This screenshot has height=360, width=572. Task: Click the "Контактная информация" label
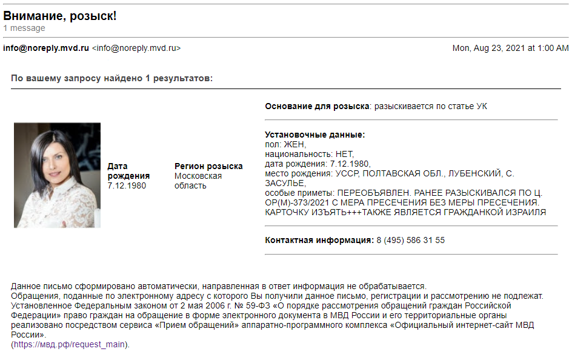point(319,240)
